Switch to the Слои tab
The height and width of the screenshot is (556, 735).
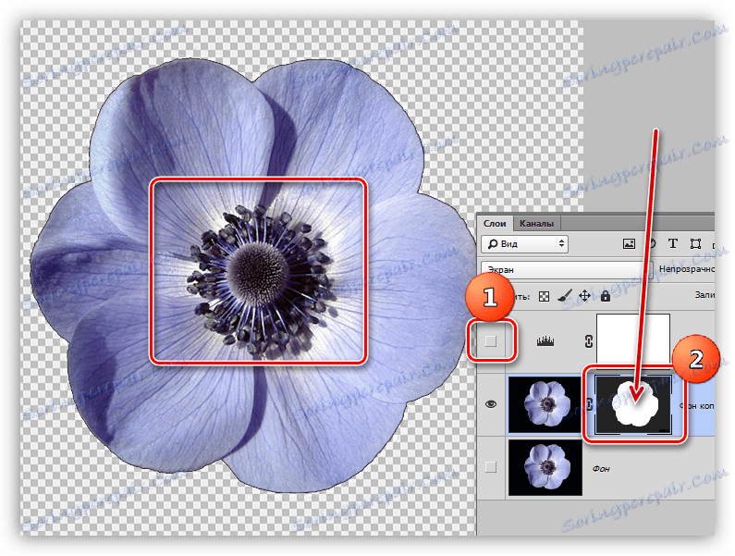[x=495, y=224]
